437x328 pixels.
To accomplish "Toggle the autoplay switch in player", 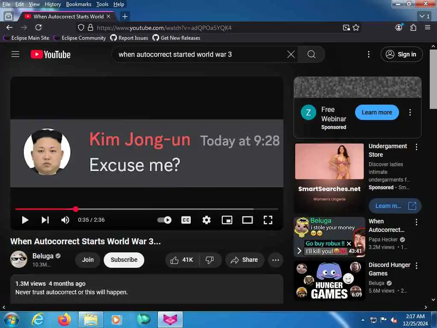I will pyautogui.click(x=164, y=220).
